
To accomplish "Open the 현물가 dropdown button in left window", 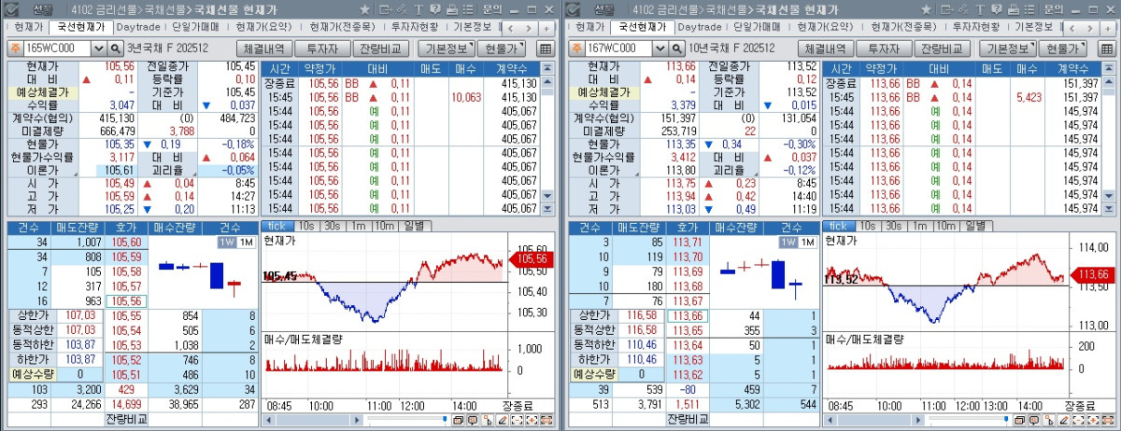I will tap(501, 49).
